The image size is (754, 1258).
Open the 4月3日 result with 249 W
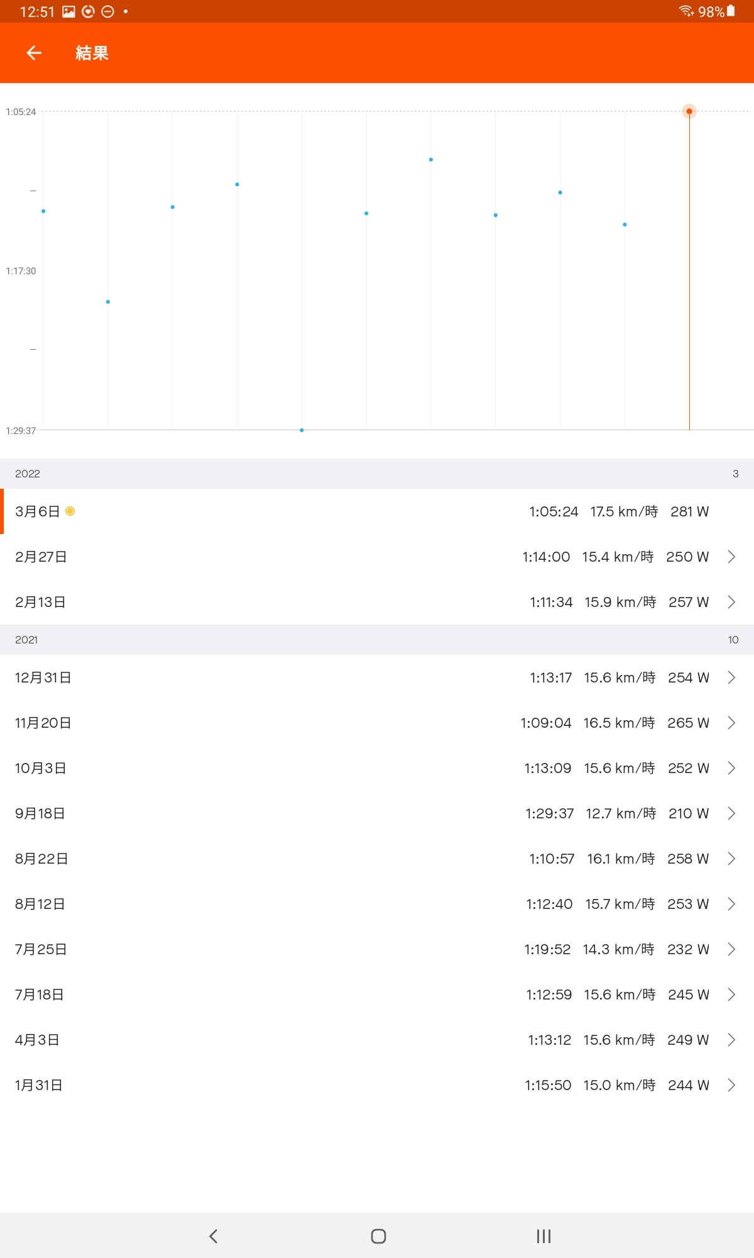[377, 1040]
